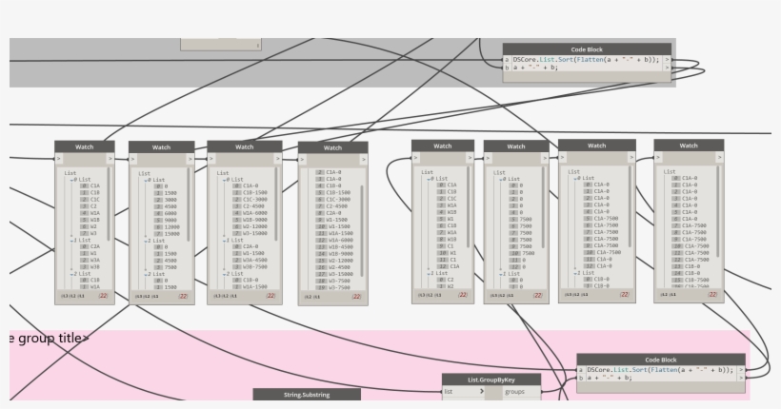Select row '5 W1B-9000' in the nested Watch
Image resolution: width=781 pixels, height=409 pixels.
pyautogui.click(x=250, y=220)
